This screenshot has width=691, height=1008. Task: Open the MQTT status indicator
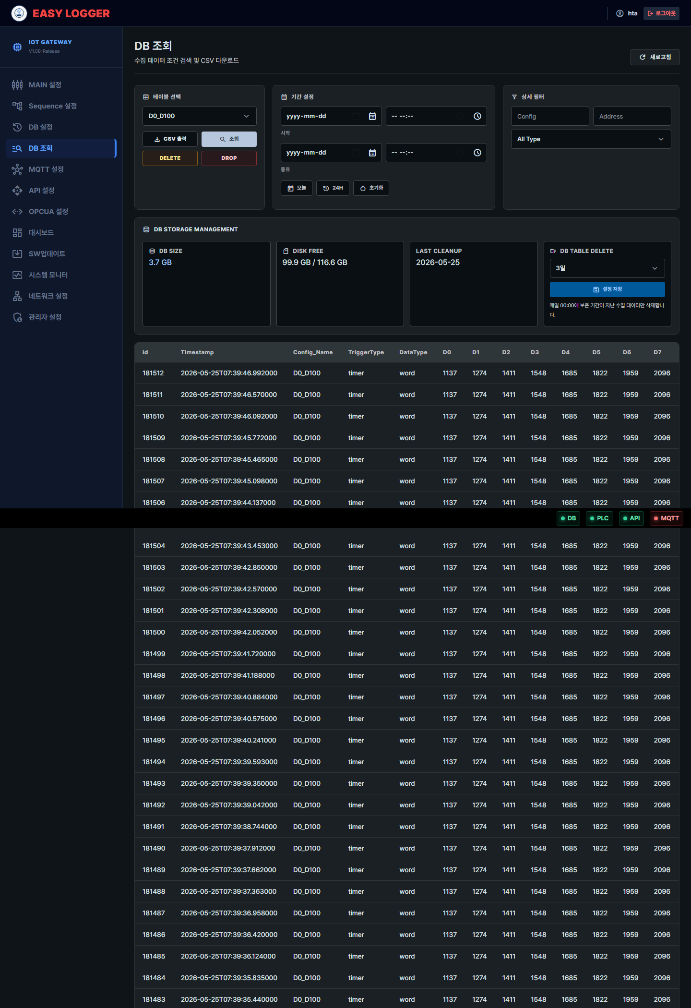click(666, 518)
